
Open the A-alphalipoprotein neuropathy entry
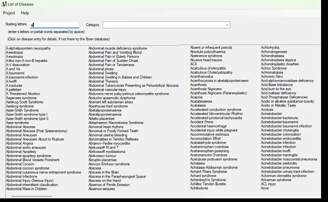tap(28, 48)
